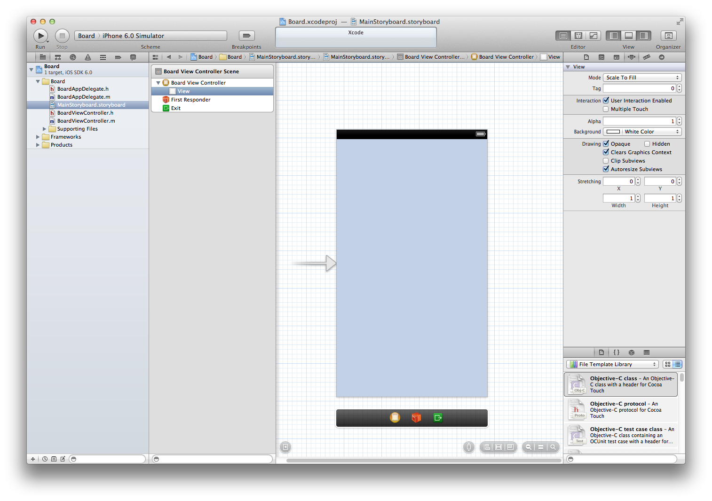Screen dimensions: 712x501
Task: Stop the running build
Action: pyautogui.click(x=62, y=36)
